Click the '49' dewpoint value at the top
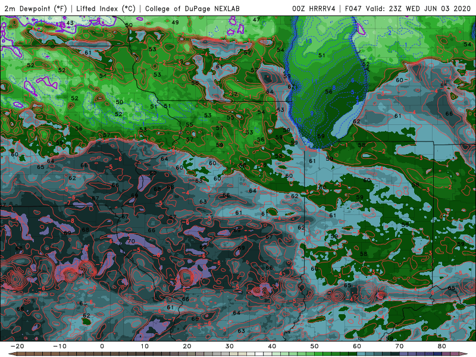 175,22
